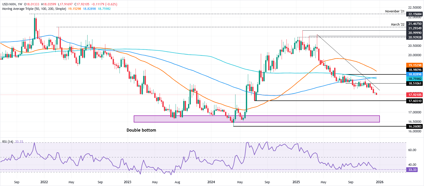This screenshot has width=424, height=186.
Task: Click the 17.60310 support level tag
Action: pos(415,101)
